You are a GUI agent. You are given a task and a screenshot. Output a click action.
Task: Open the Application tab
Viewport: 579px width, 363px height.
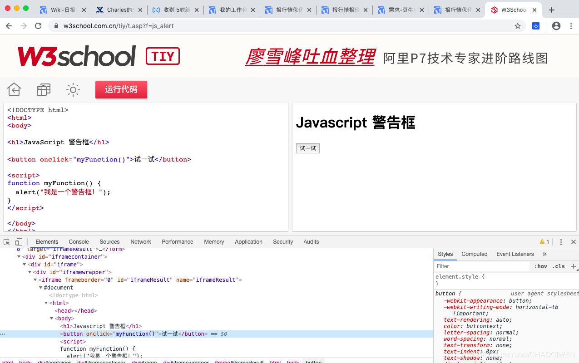click(248, 242)
